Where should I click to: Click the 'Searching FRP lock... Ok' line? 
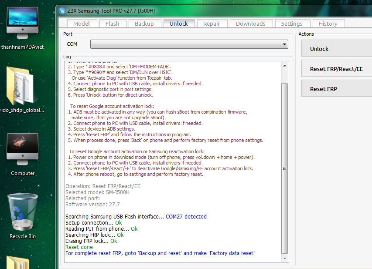(x=95, y=235)
